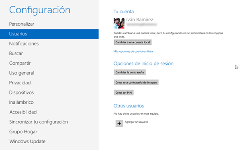Open the Buscar settings
This screenshot has width=241, height=150.
pyautogui.click(x=16, y=53)
